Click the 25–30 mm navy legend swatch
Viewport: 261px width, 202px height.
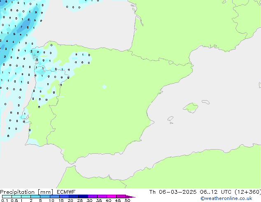click(83, 197)
